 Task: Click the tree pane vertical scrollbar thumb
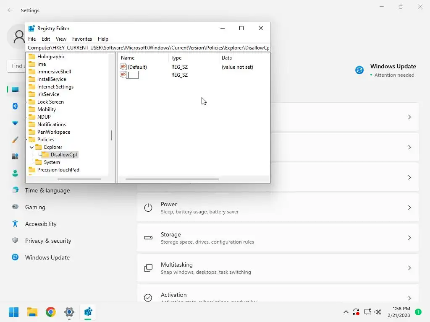pos(112,135)
